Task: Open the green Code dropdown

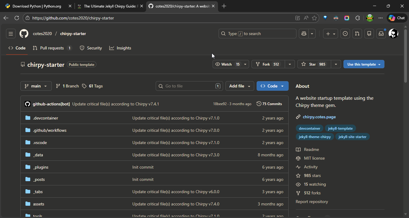Action: [272, 86]
